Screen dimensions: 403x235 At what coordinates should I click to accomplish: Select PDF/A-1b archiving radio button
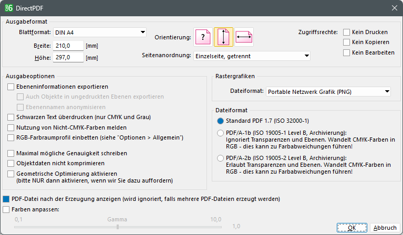tap(220, 133)
